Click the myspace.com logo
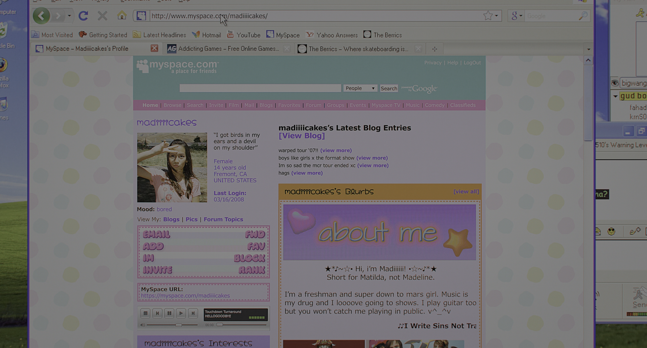647x348 pixels. (178, 67)
